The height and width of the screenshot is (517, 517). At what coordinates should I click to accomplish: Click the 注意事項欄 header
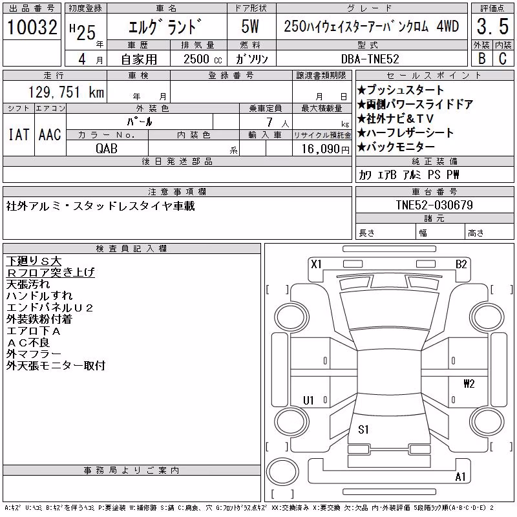pyautogui.click(x=177, y=192)
